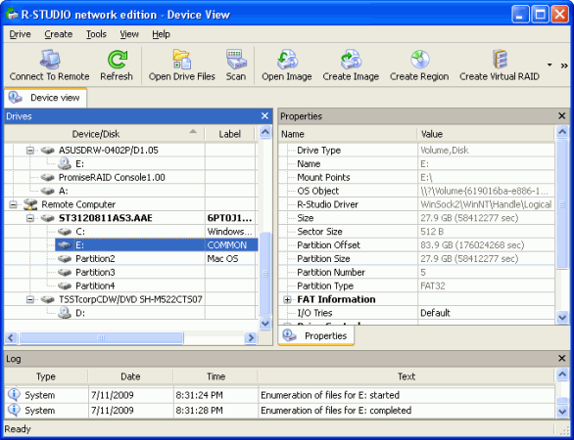Screen dimensions: 574x440
Task: Select the Properties tab at panel bottom
Action: (x=316, y=335)
